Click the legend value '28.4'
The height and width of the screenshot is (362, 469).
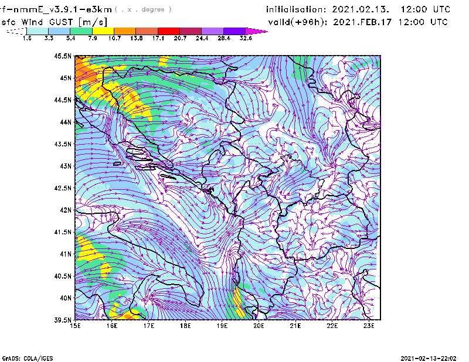tap(224, 38)
